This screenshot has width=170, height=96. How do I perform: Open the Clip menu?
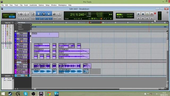pyautogui.click(x=21, y=5)
